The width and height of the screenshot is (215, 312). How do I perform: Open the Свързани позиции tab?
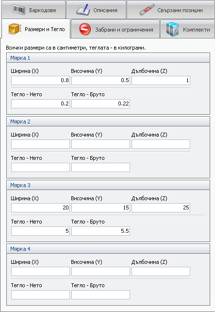tap(171, 10)
